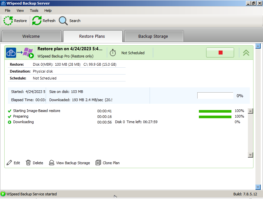Image resolution: width=263 pixels, height=199 pixels.
Task: Click the green Refresh arrows icon
Action: click(x=37, y=21)
